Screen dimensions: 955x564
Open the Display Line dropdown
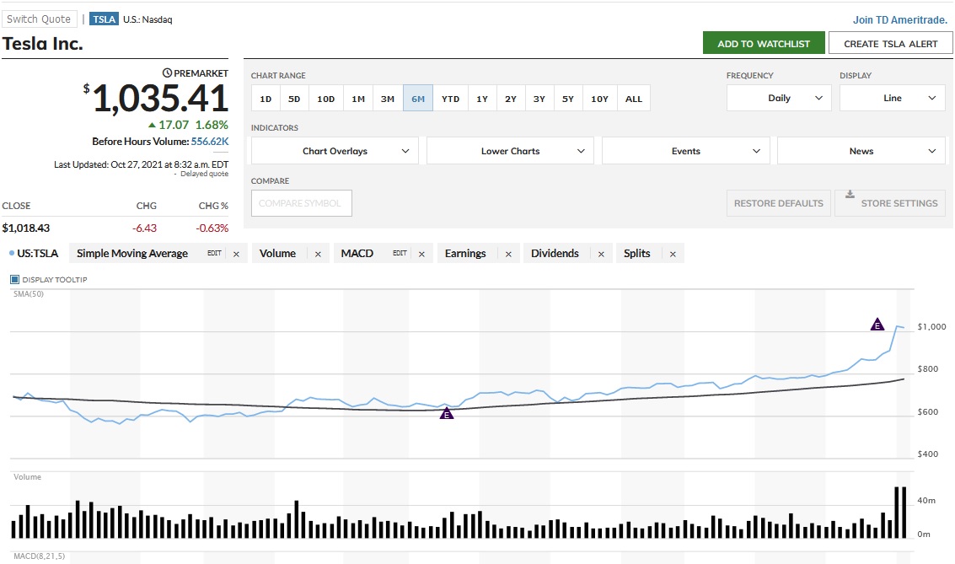point(892,99)
